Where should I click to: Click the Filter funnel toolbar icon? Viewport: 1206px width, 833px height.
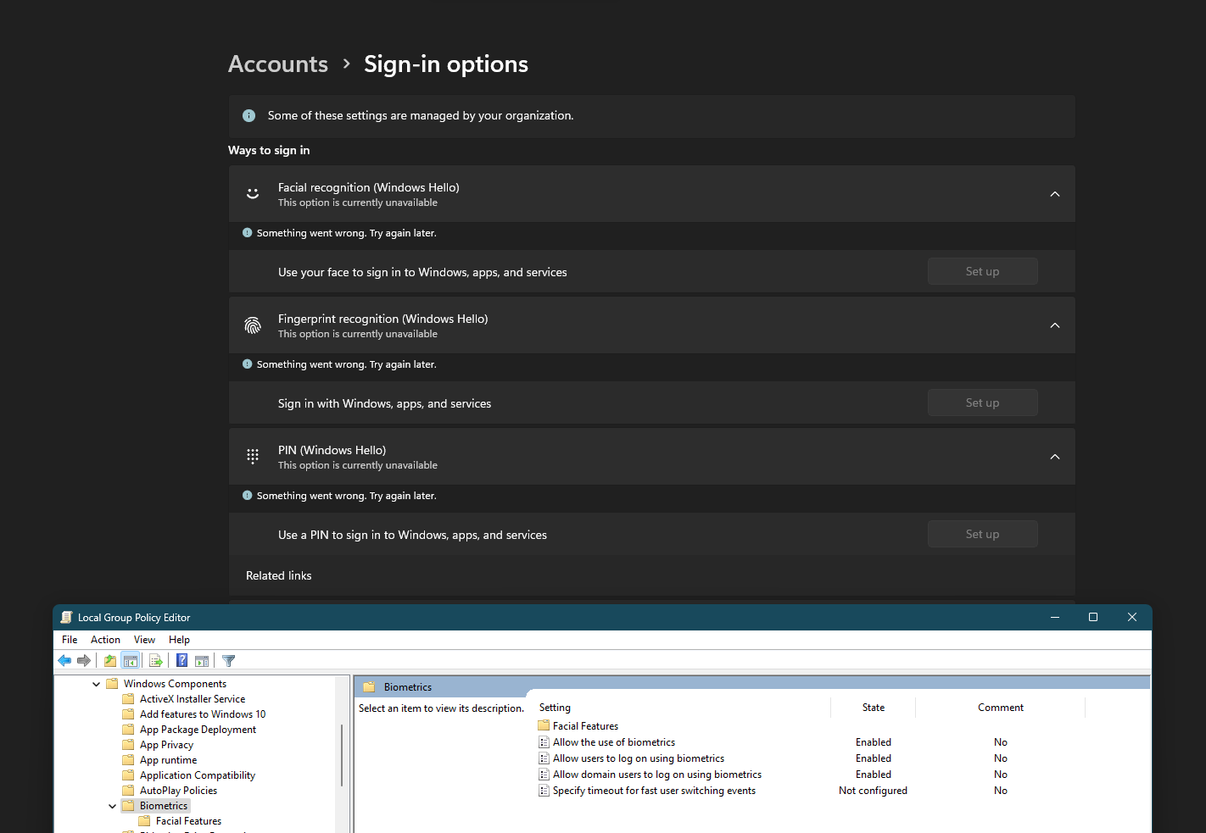pyautogui.click(x=228, y=661)
